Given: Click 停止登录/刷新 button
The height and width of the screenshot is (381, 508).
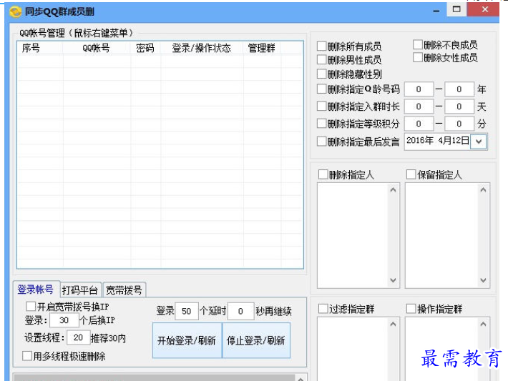Looking at the screenshot, I should tap(256, 340).
